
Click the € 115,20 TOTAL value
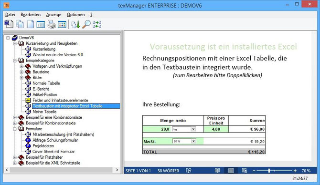coord(256,152)
